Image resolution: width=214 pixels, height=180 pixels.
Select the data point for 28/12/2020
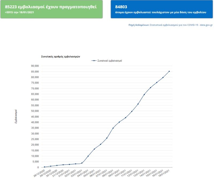(44, 167)
